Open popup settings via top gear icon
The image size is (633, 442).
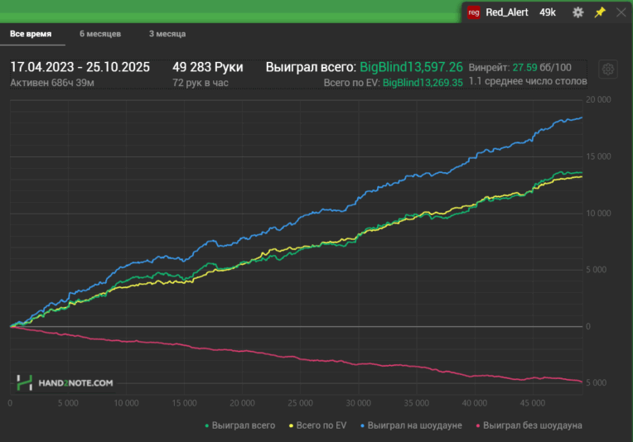[x=578, y=12]
